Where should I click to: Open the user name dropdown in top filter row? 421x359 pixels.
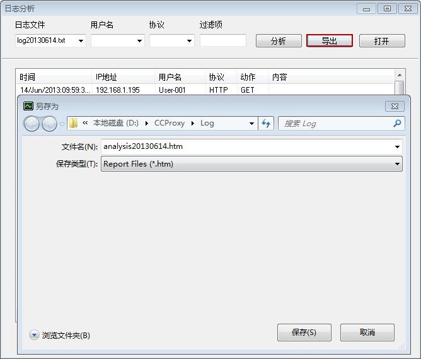(139, 41)
